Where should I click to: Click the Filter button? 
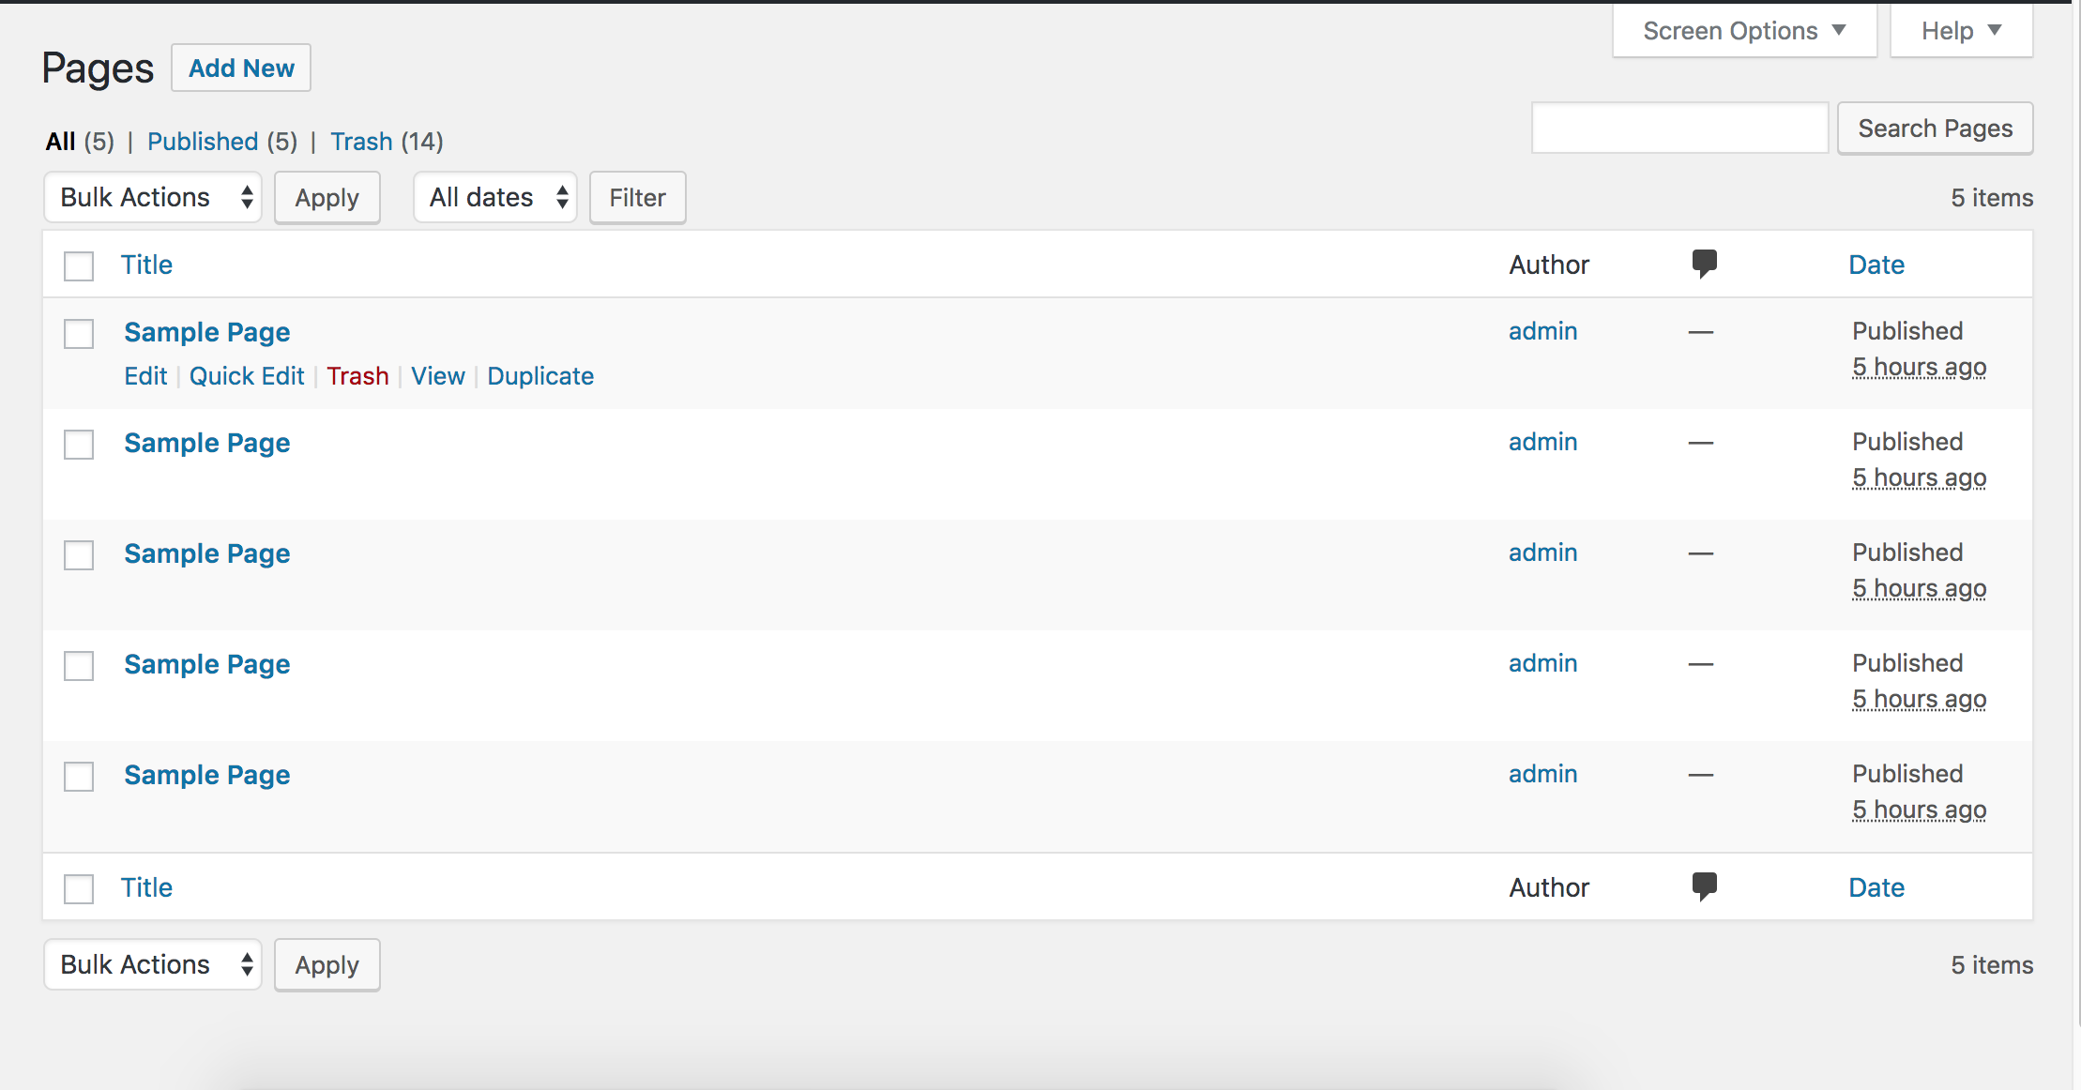638,198
